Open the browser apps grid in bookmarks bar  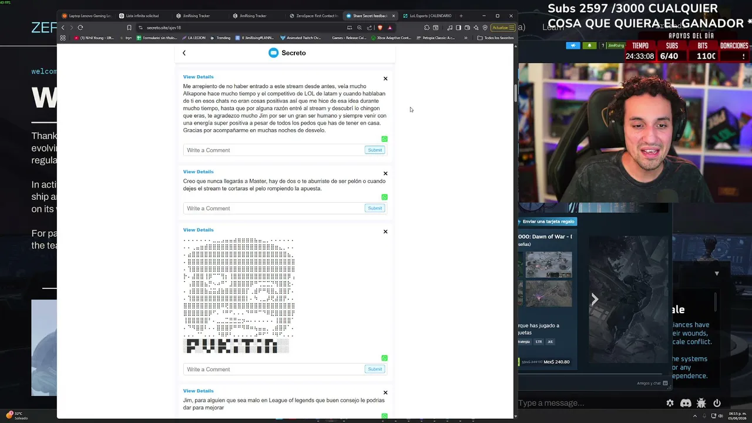tap(63, 38)
